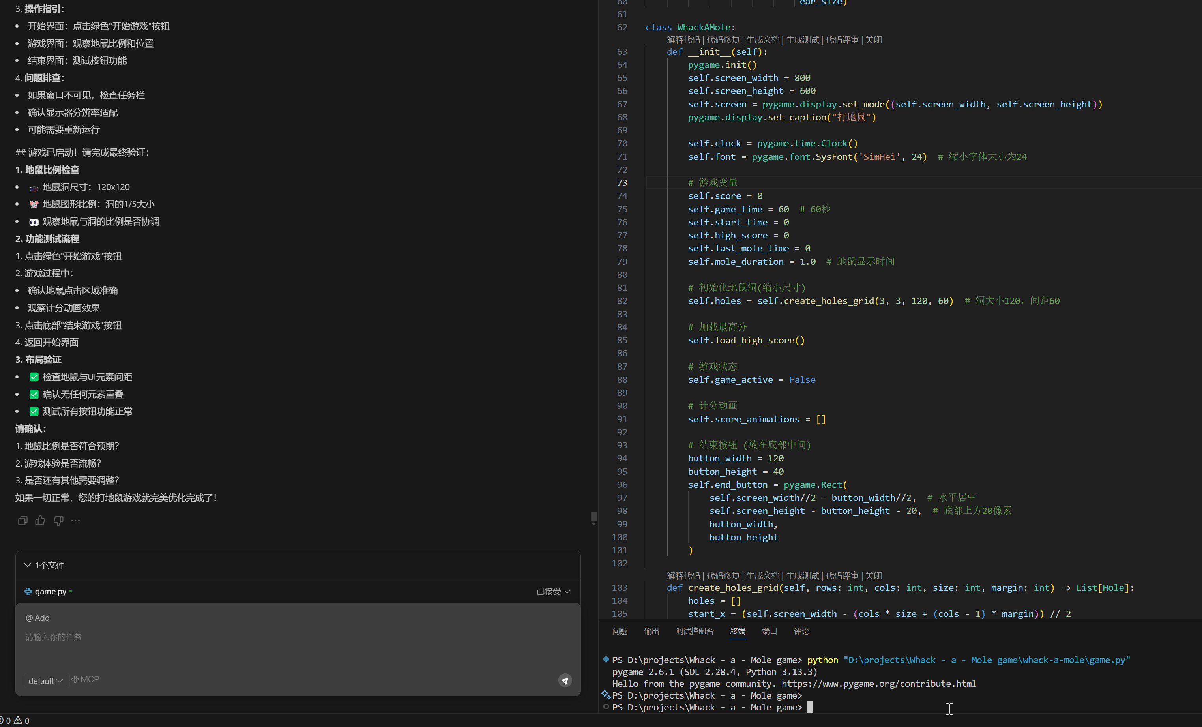Click 解释代码 above the WhackAMole __init__ method

click(x=683, y=40)
